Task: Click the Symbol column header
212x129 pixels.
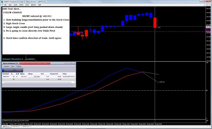Action: pos(6,74)
